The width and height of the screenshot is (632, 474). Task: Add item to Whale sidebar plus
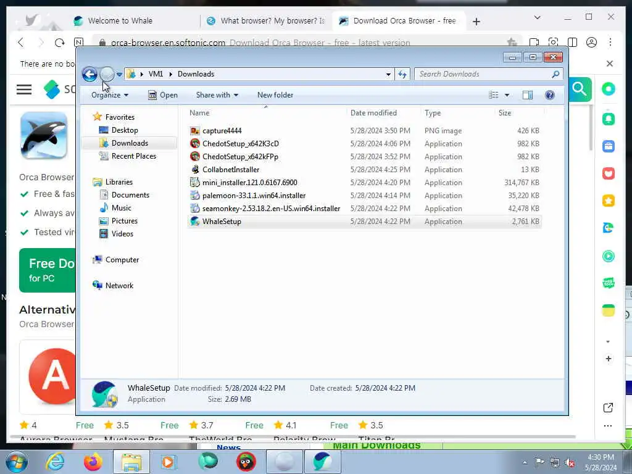[x=609, y=359]
